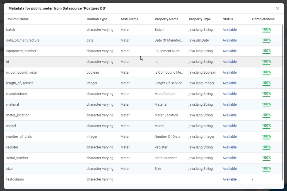Click the truncated Date Of Manufac… property name
Image resolution: width=287 pixels, height=191 pixels.
[169, 40]
